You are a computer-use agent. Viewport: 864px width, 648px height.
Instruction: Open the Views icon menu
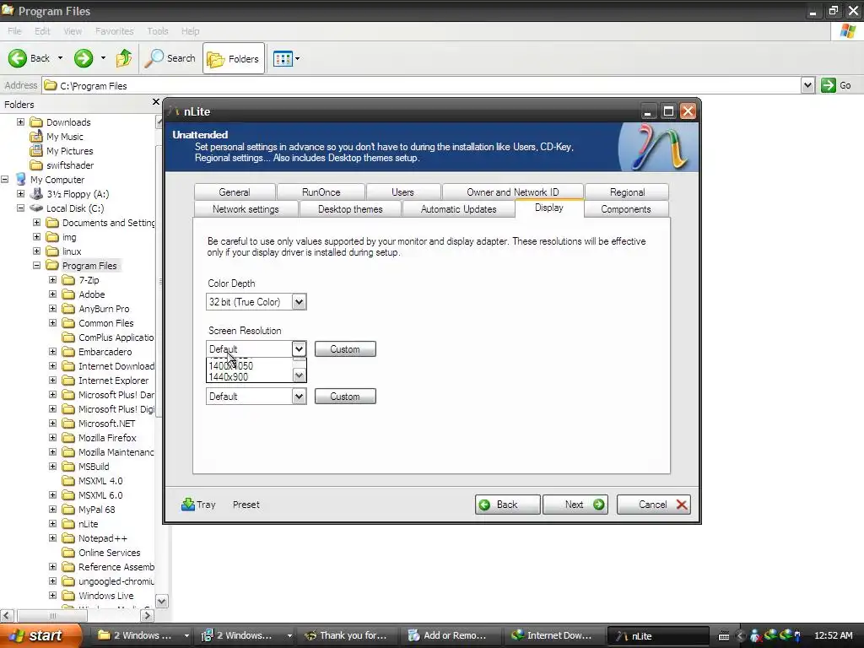pyautogui.click(x=287, y=58)
